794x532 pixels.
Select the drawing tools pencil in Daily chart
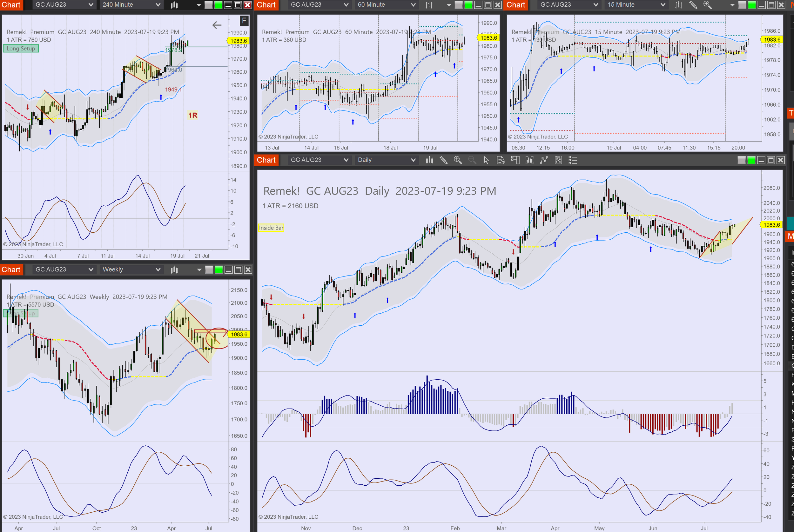443,160
